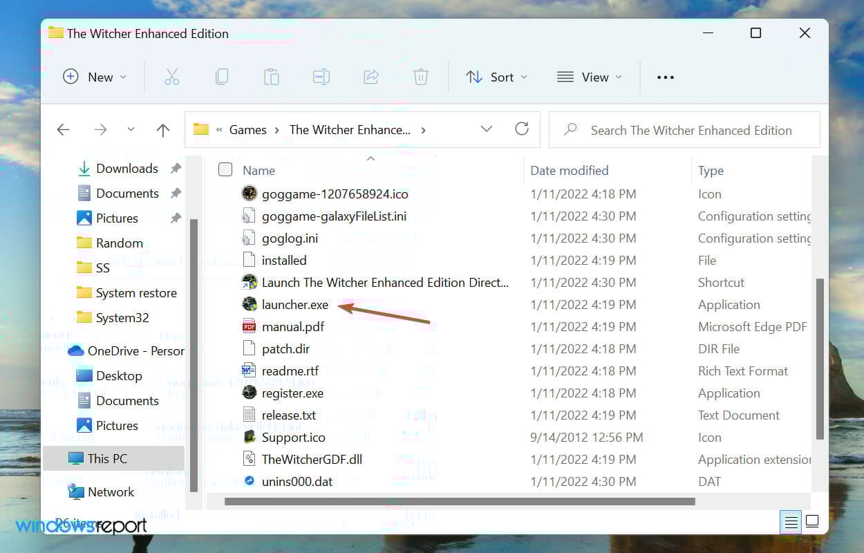Image resolution: width=864 pixels, height=553 pixels.
Task: Click the file list vertical scrollbar
Action: [820, 359]
